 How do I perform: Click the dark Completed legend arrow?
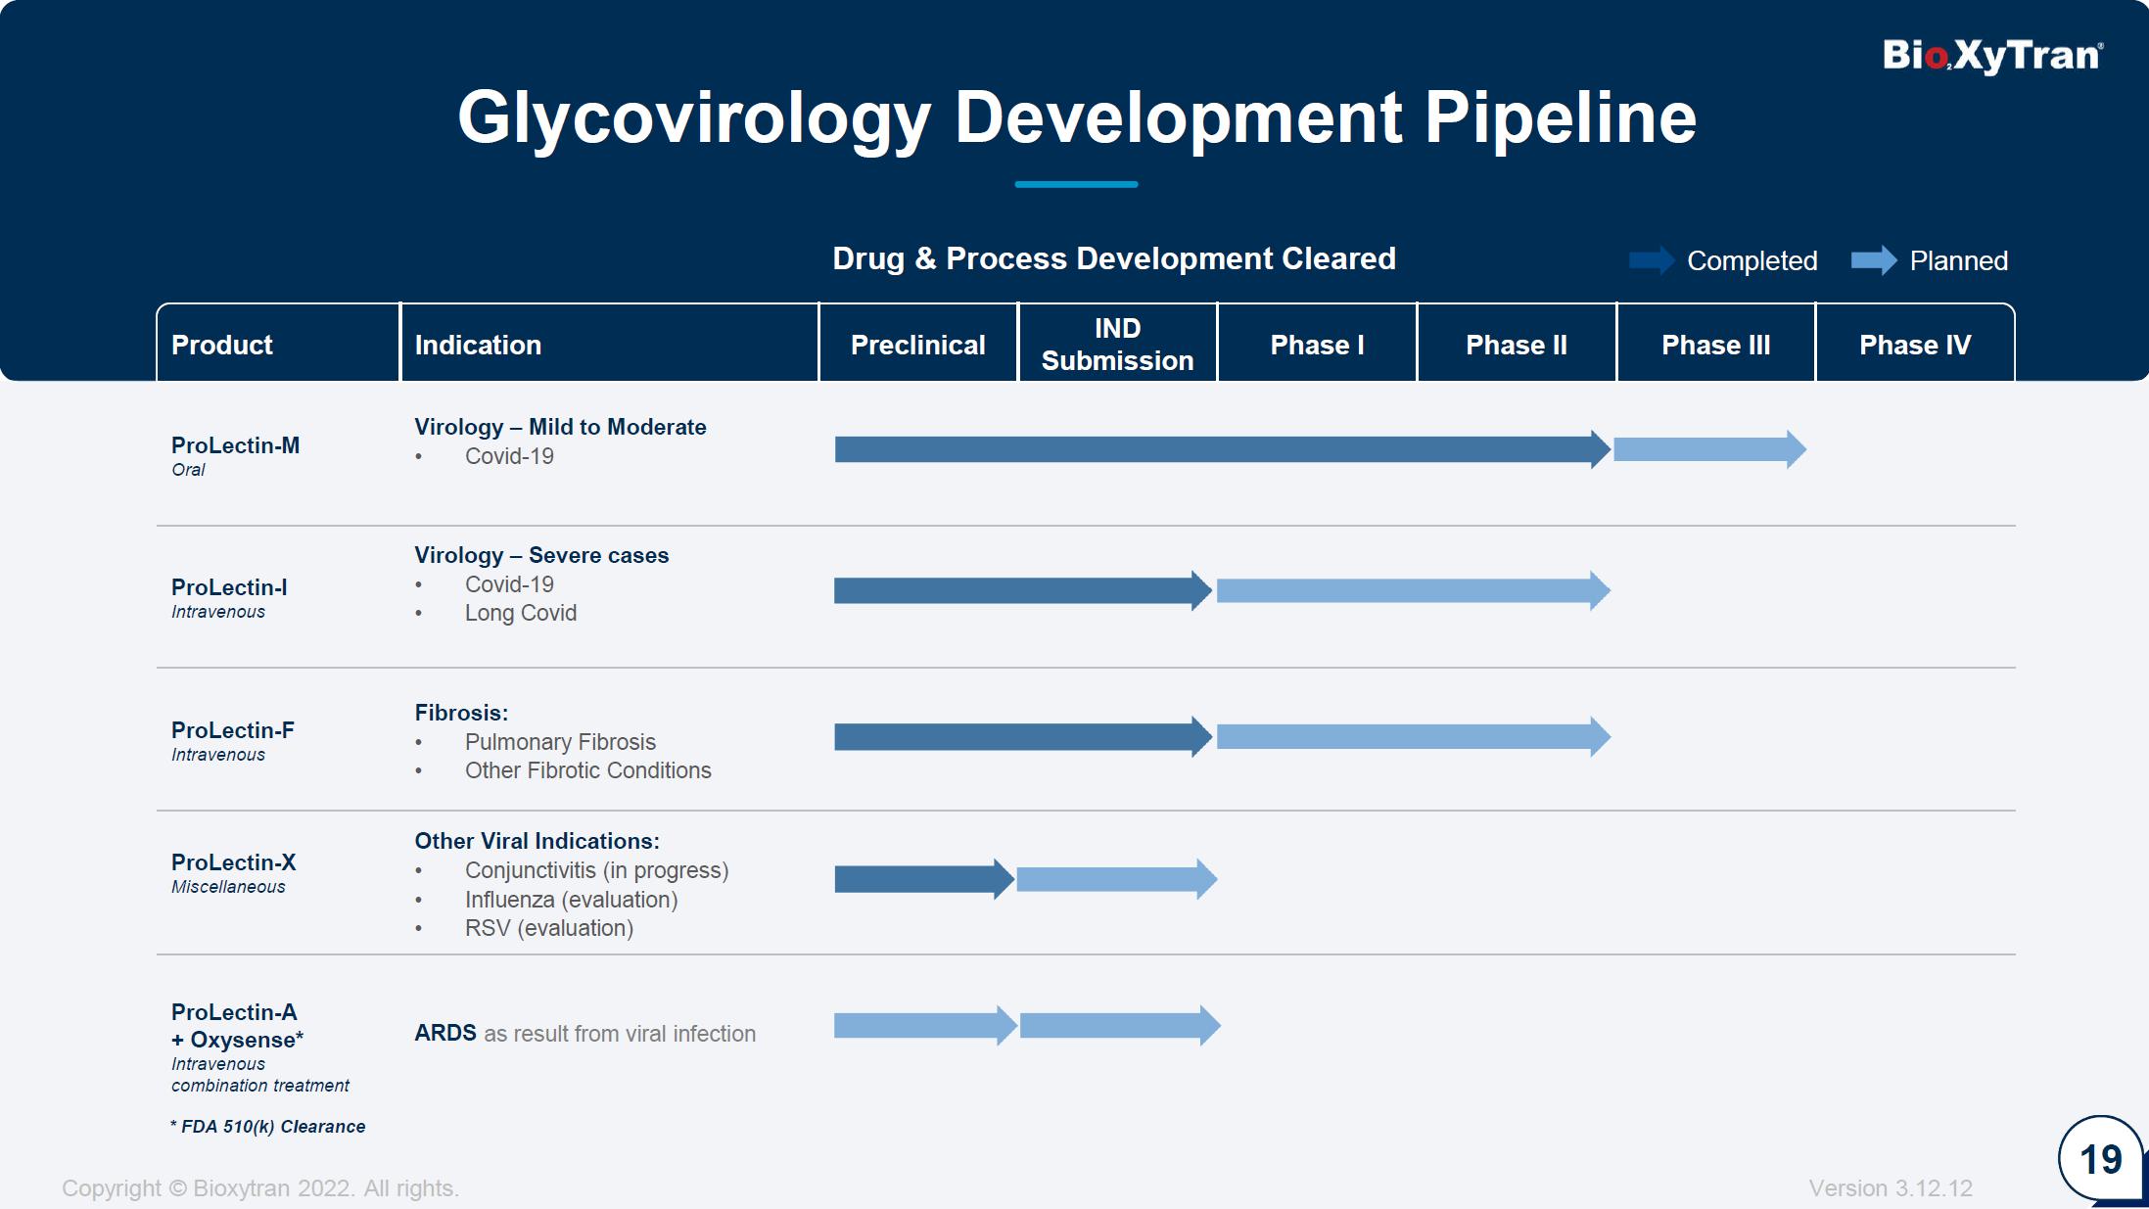[x=1653, y=260]
